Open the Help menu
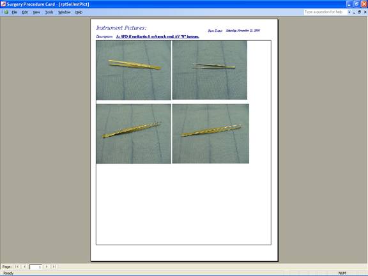This screenshot has width=368, height=276. [79, 12]
